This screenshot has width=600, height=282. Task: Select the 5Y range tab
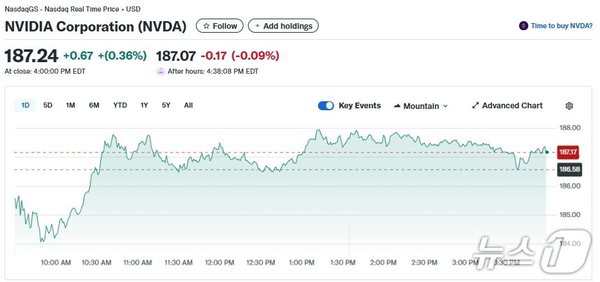click(166, 105)
